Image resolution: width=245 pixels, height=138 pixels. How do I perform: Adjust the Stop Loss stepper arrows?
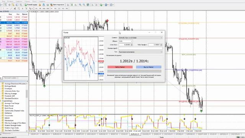[132, 44]
